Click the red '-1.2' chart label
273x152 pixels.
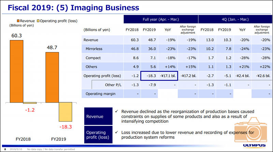[x=30, y=110]
